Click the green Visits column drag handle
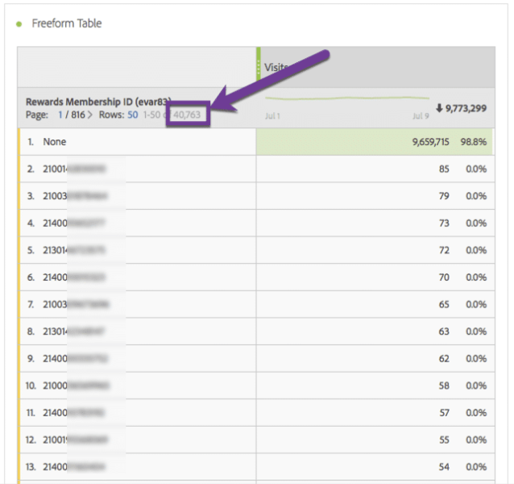Screen dimensions: 514x484 (x=259, y=64)
